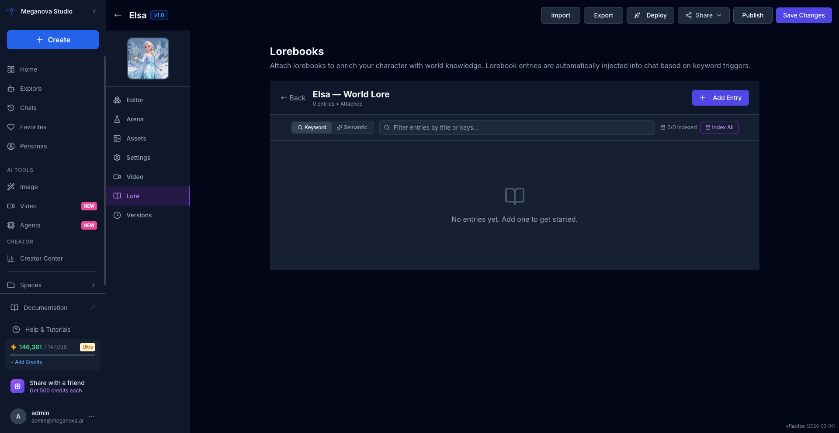Click the Add Credits link
The height and width of the screenshot is (433, 839).
(27, 362)
